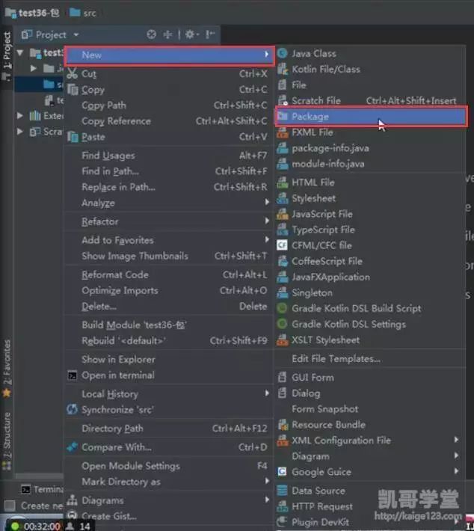Viewport: 474px width, 531px height.
Task: Click the module-info.java entry
Action: (370, 164)
